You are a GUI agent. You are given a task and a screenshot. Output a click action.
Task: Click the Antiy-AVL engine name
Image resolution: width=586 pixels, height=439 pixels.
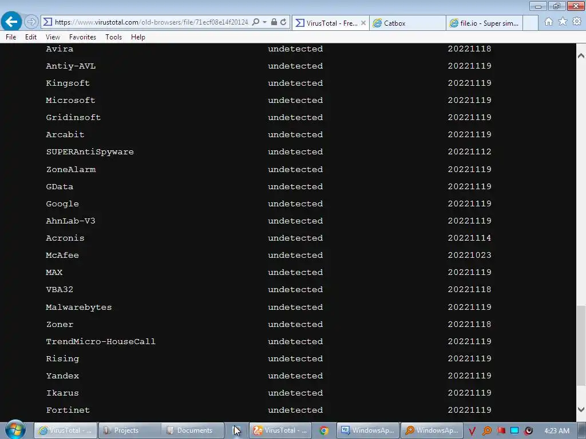tap(70, 66)
